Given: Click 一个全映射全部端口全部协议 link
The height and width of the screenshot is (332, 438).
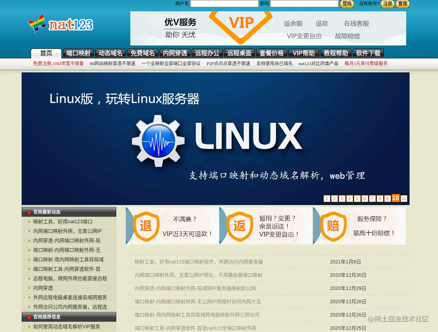Looking at the screenshot, I should click(x=171, y=63).
